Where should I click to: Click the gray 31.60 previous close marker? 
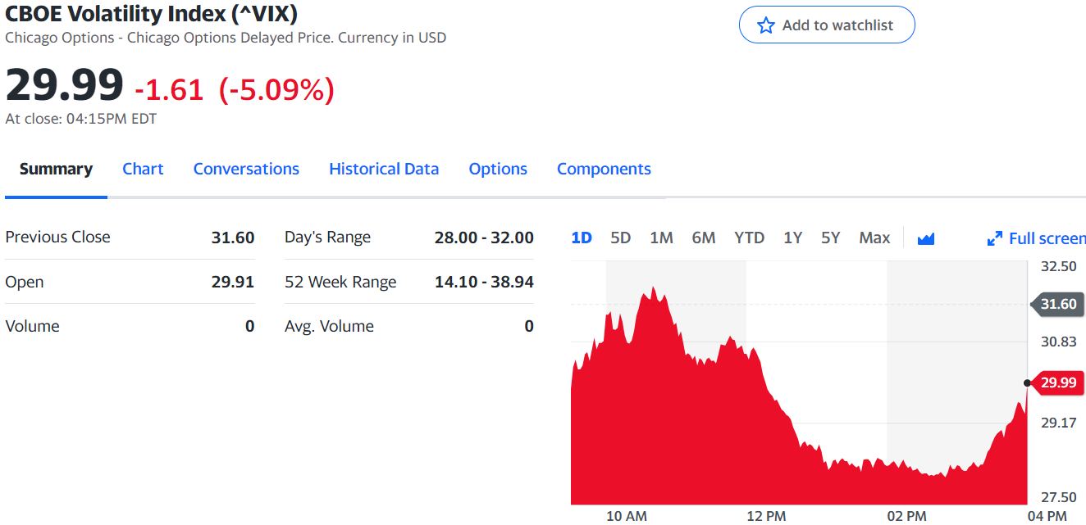click(1057, 304)
